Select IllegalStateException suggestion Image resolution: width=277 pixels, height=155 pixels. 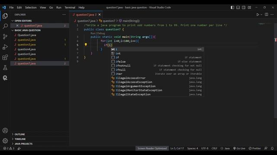pos(157,94)
